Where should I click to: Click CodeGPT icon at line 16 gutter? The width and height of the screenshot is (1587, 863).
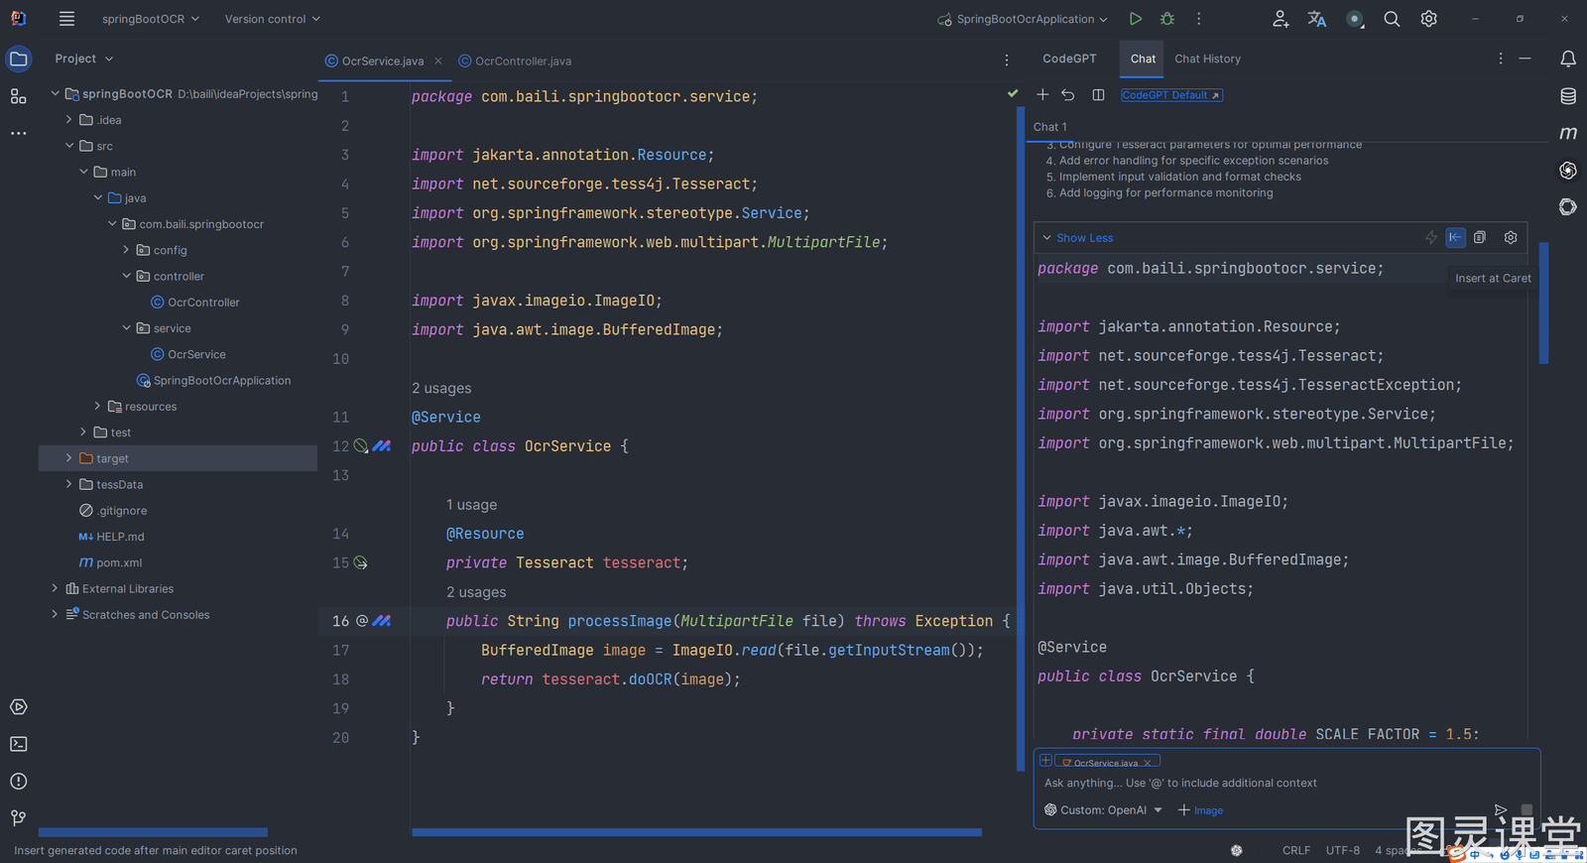[x=382, y=621]
